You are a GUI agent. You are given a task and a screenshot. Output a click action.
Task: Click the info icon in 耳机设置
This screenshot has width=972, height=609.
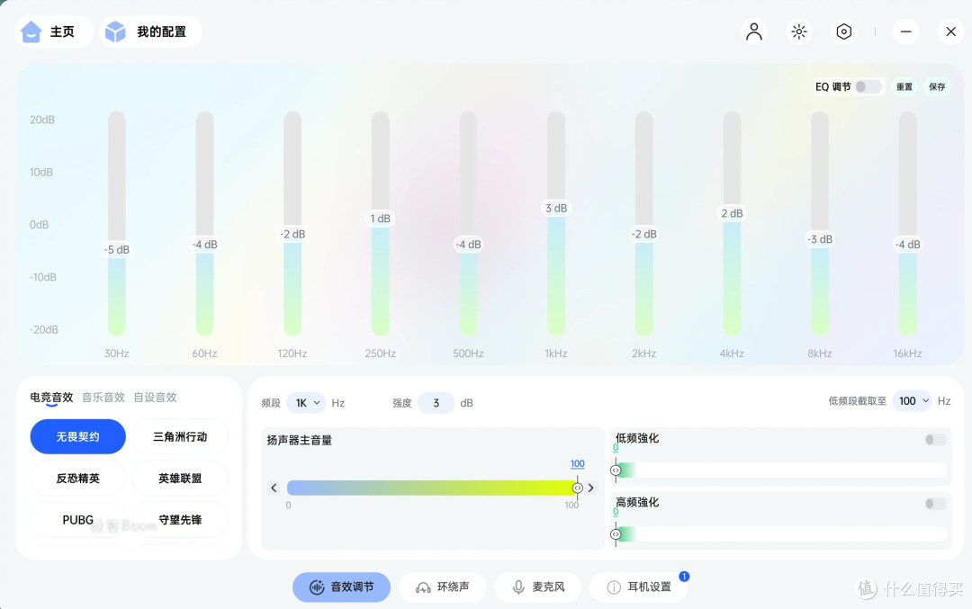click(x=614, y=587)
